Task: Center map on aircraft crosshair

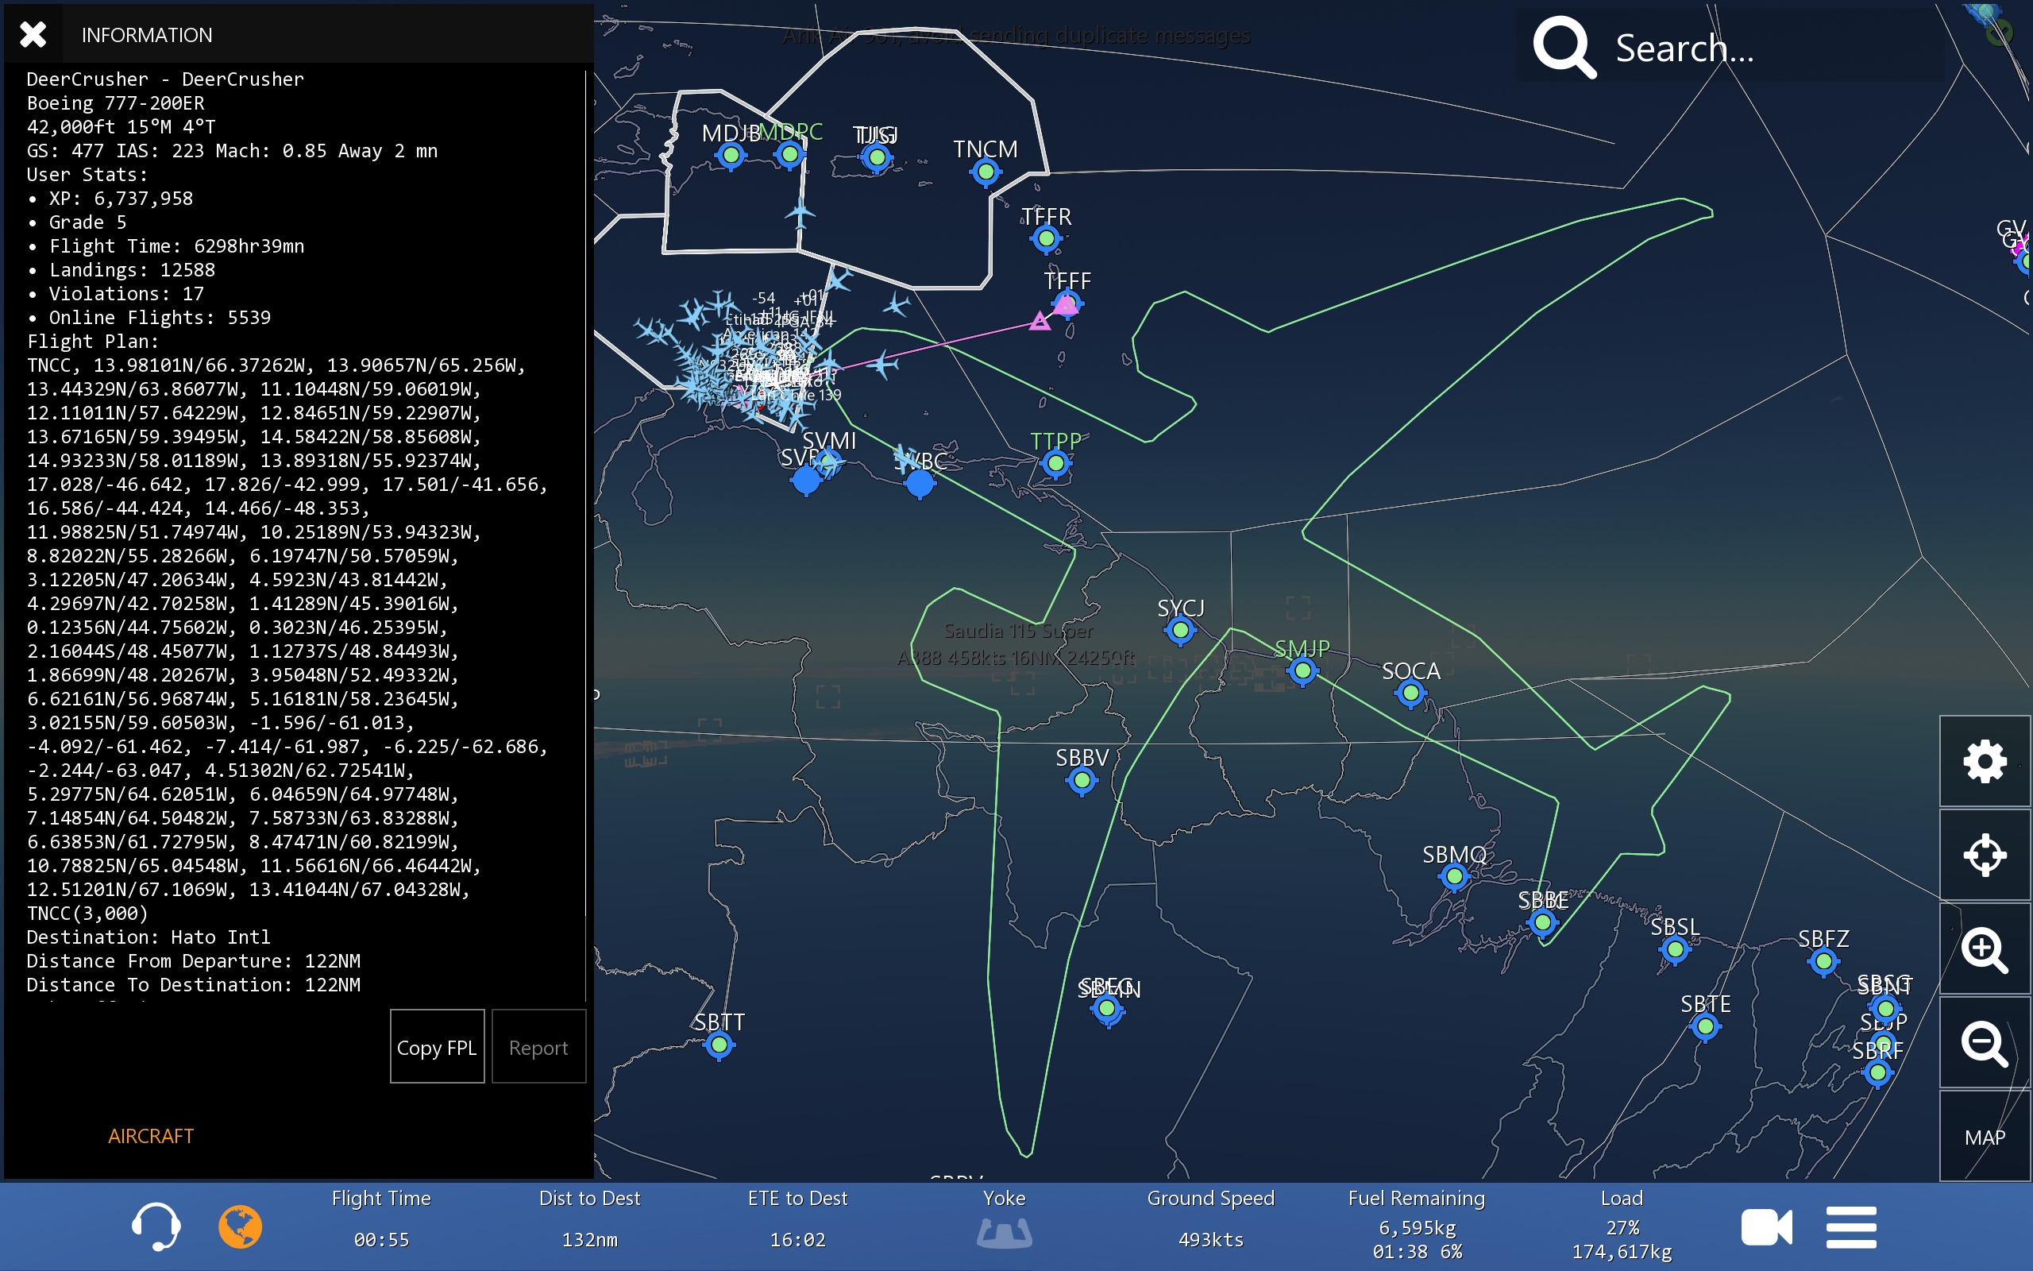Action: point(1985,856)
